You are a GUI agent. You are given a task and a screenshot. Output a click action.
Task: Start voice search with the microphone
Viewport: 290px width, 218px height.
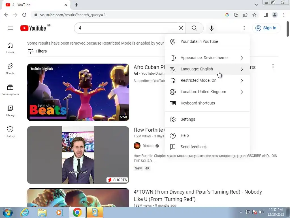[x=211, y=28]
